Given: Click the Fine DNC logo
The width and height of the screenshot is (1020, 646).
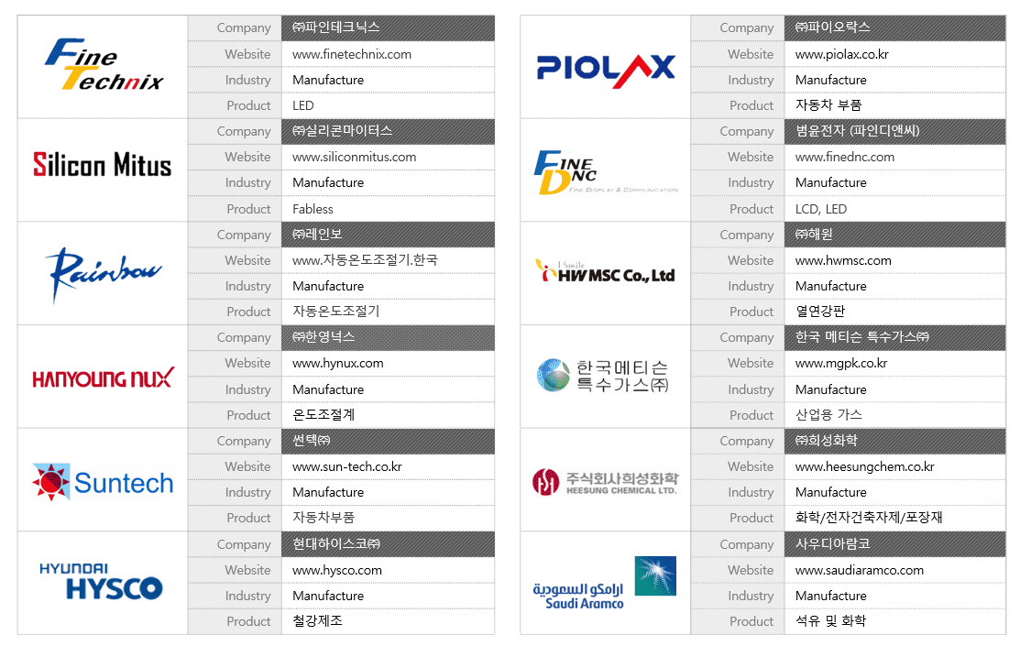Looking at the screenshot, I should [606, 171].
